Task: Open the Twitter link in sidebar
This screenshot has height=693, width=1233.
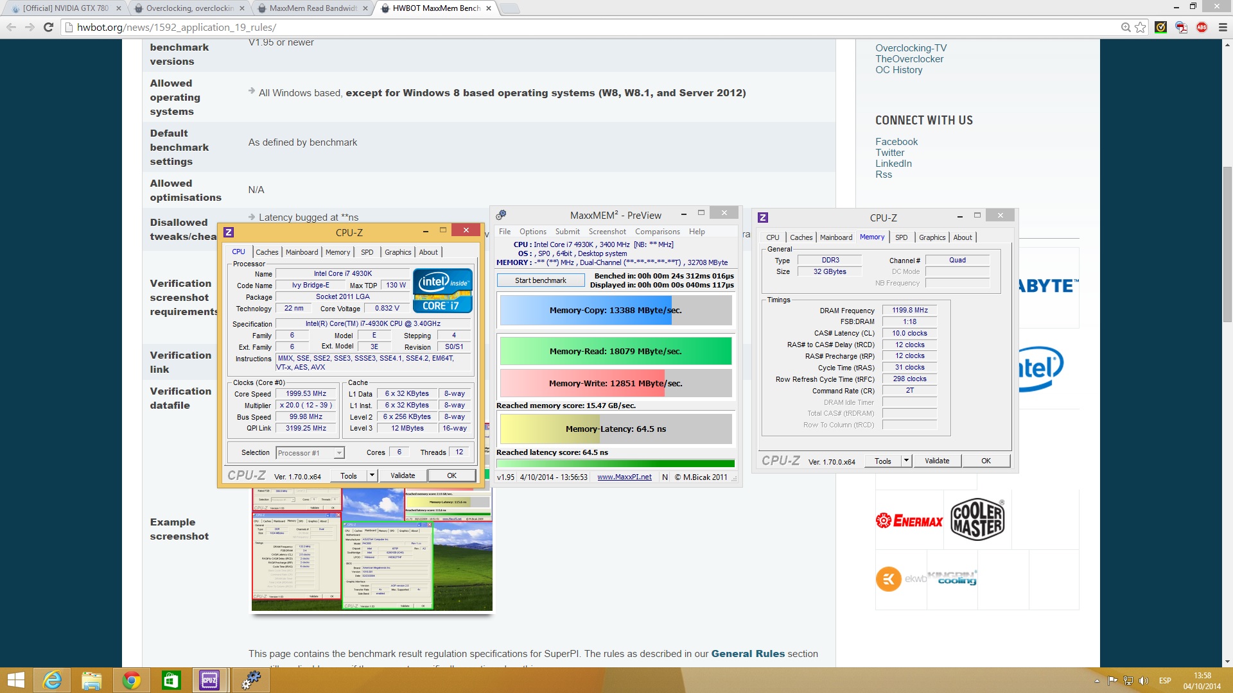Action: point(889,153)
